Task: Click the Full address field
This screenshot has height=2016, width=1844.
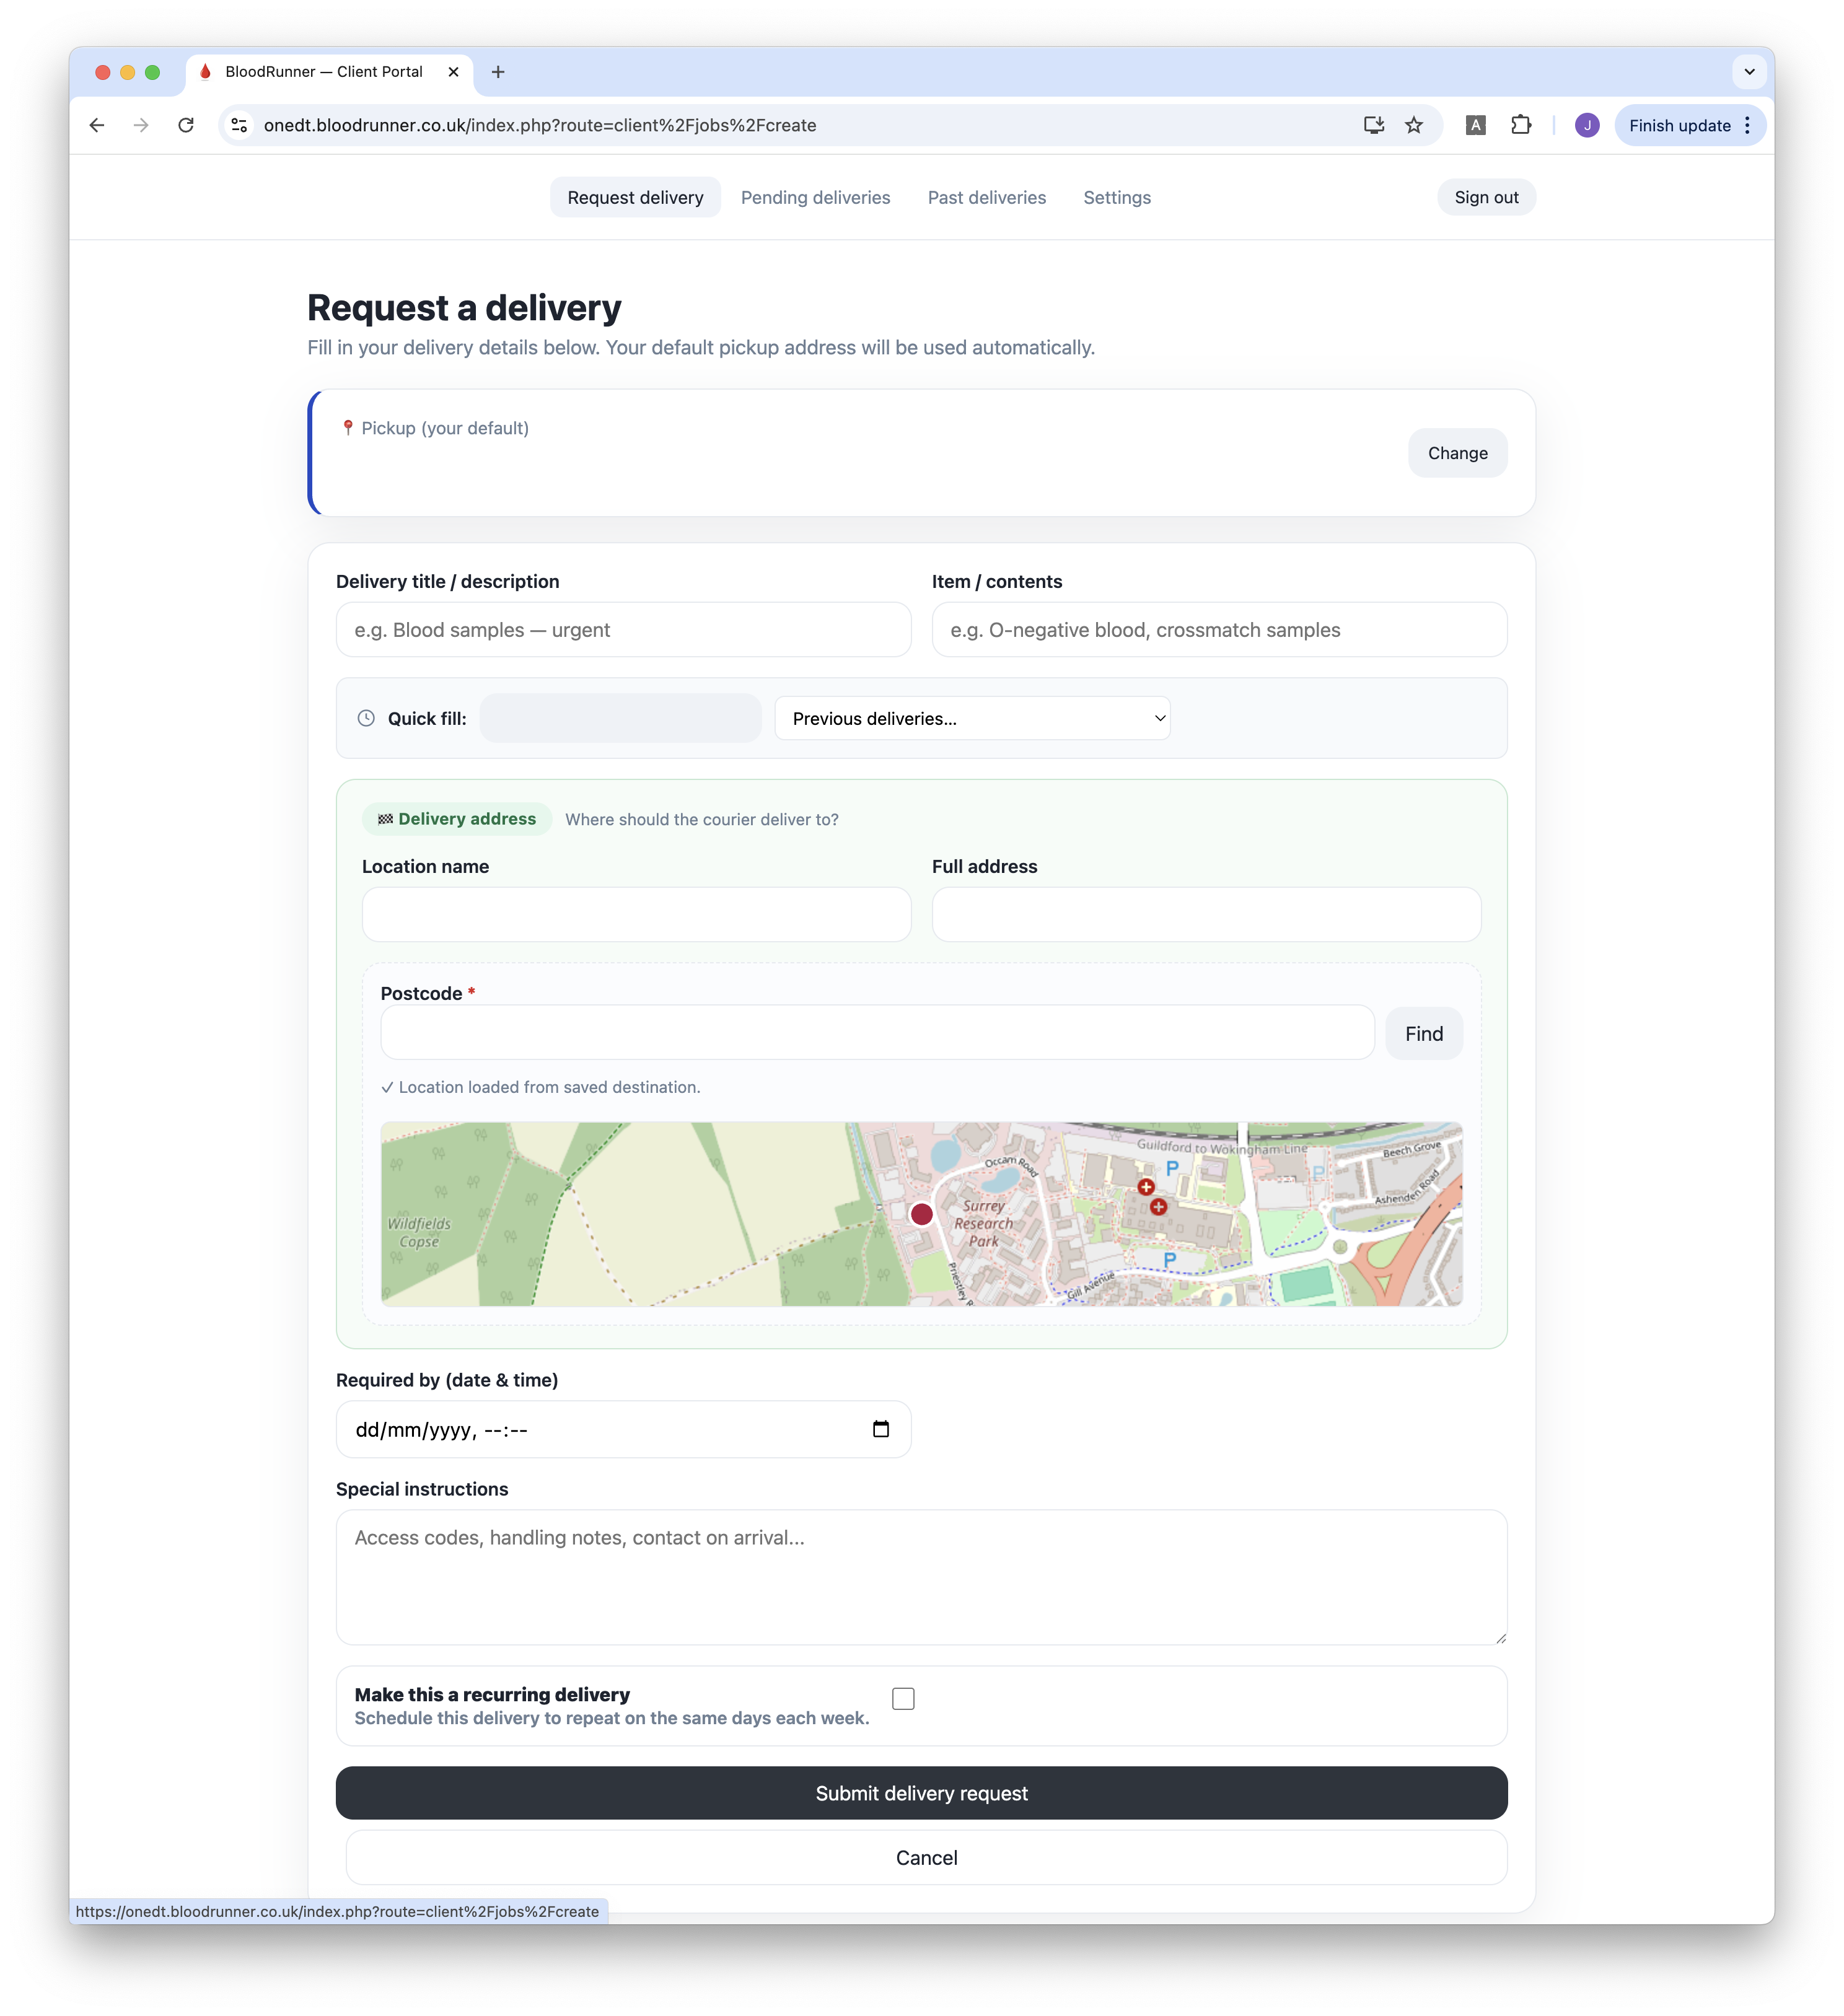Action: [x=1206, y=914]
